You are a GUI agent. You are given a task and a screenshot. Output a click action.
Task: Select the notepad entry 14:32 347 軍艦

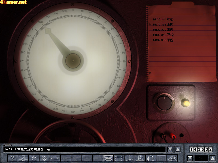coord(163,35)
